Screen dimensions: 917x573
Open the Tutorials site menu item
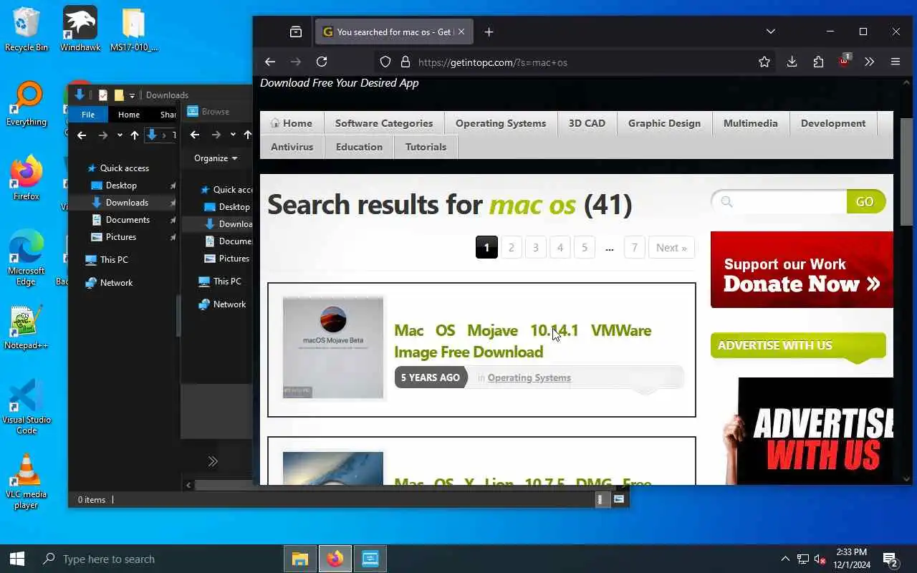point(426,147)
